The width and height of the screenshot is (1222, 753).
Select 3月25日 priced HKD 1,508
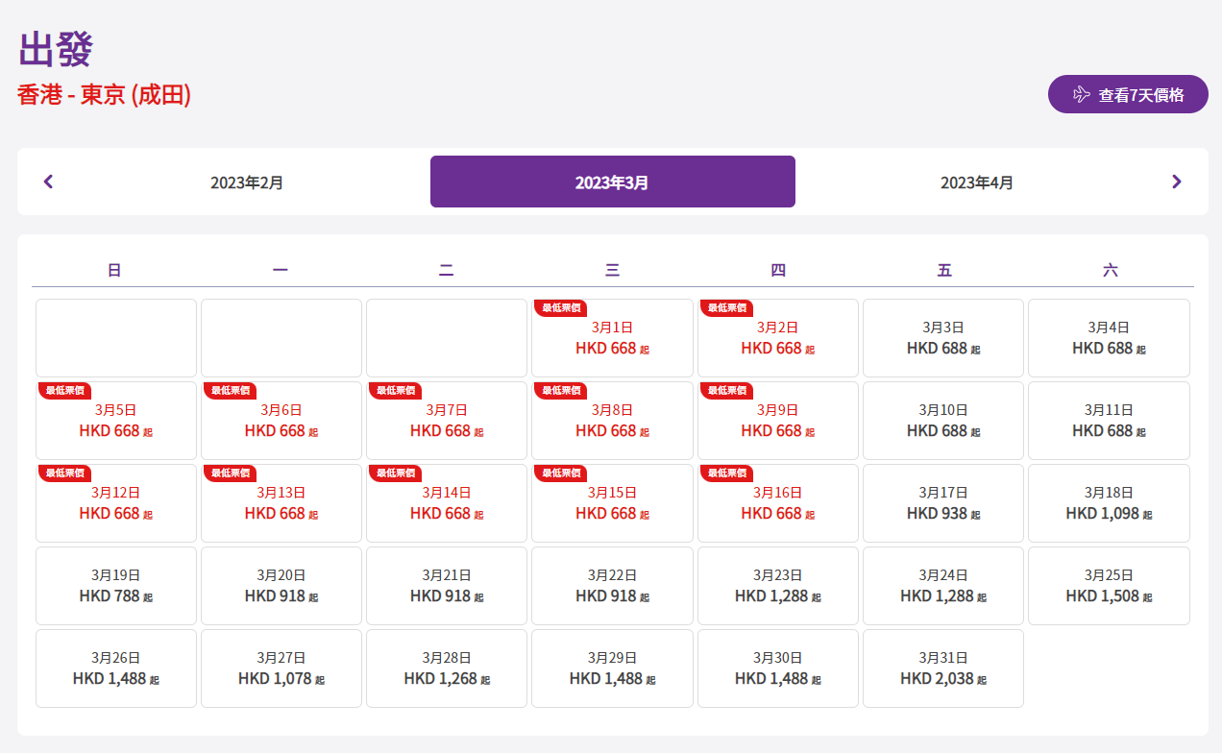[1109, 586]
